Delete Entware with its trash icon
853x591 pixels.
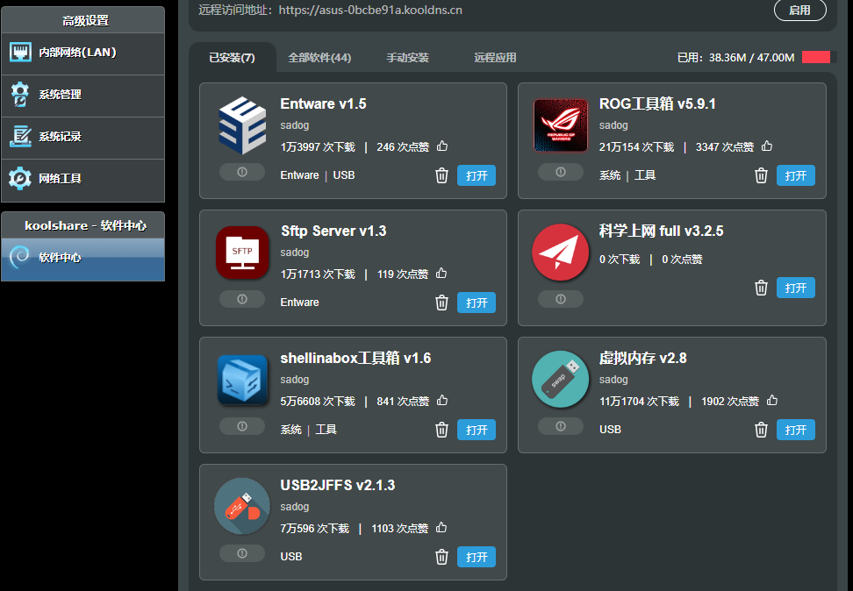click(x=441, y=175)
